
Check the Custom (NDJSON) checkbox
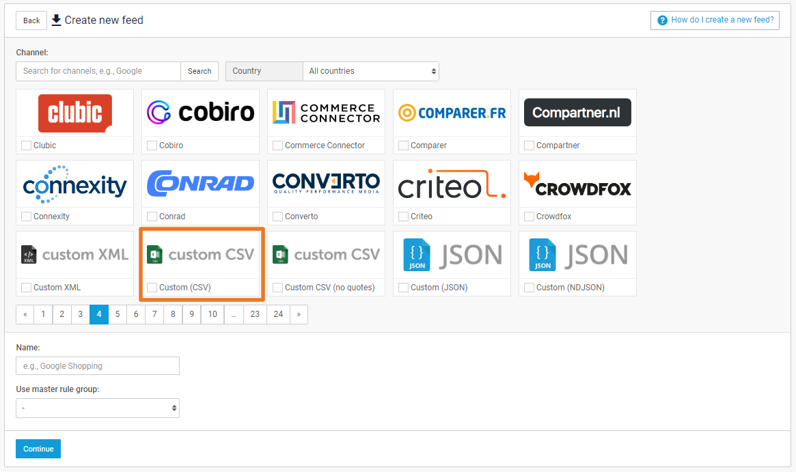click(x=529, y=288)
